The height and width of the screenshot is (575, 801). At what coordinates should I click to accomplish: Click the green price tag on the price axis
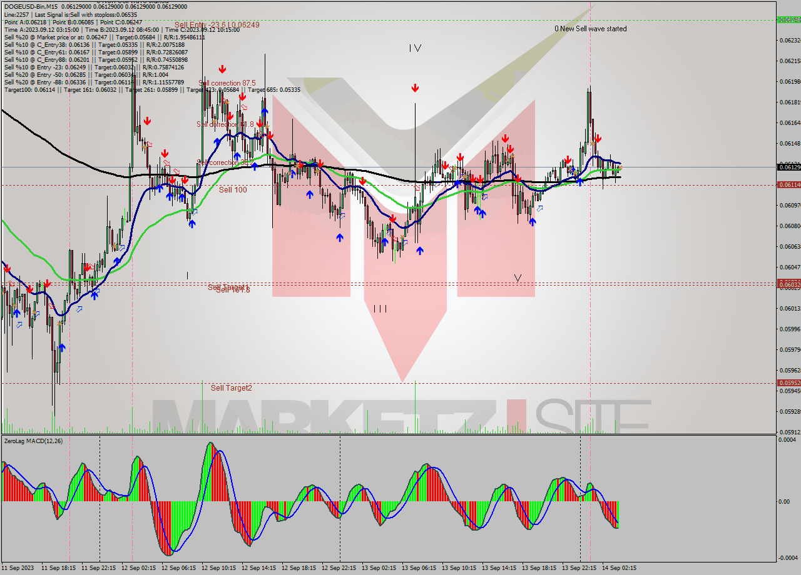(x=788, y=19)
